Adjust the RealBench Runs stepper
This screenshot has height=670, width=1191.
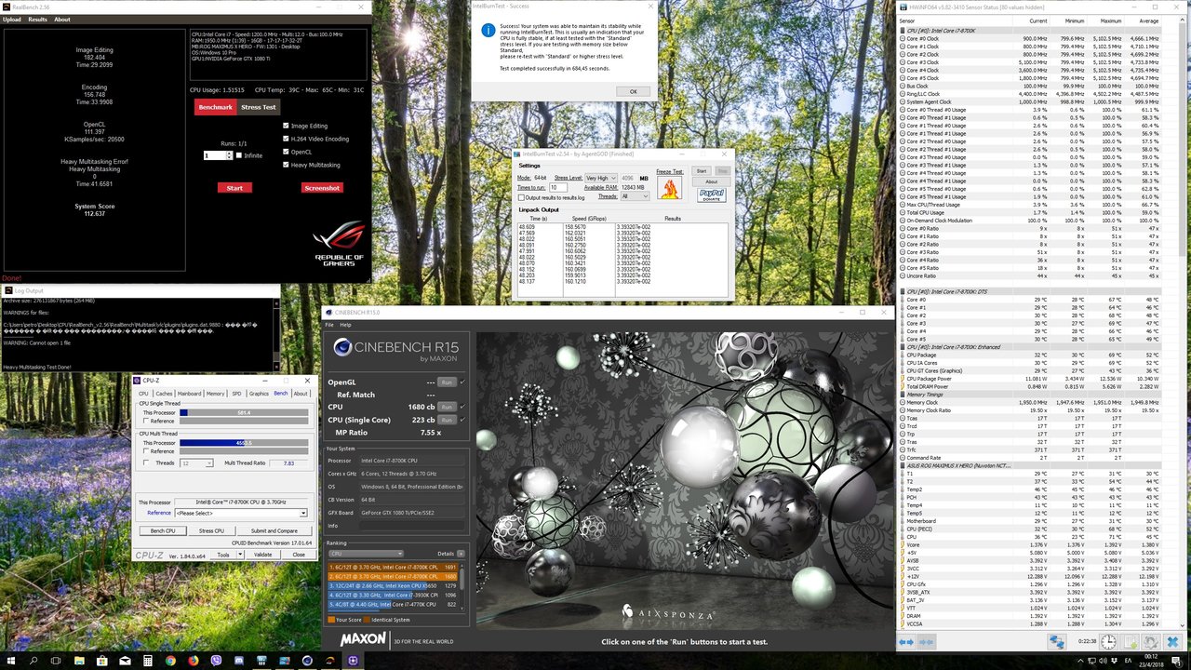[229, 155]
